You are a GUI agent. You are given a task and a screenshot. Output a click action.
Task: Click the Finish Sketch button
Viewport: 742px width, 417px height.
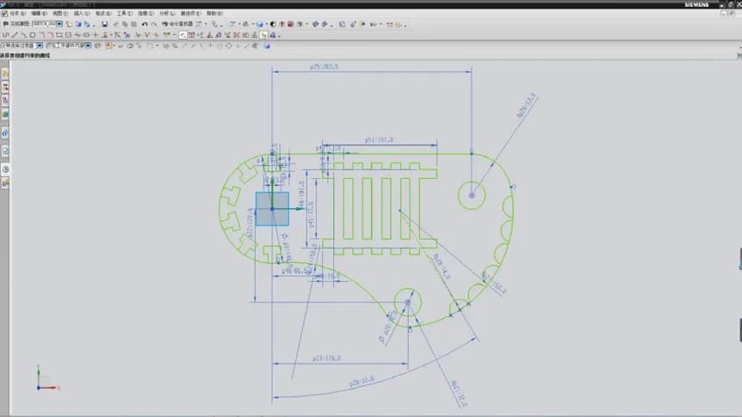point(16,23)
